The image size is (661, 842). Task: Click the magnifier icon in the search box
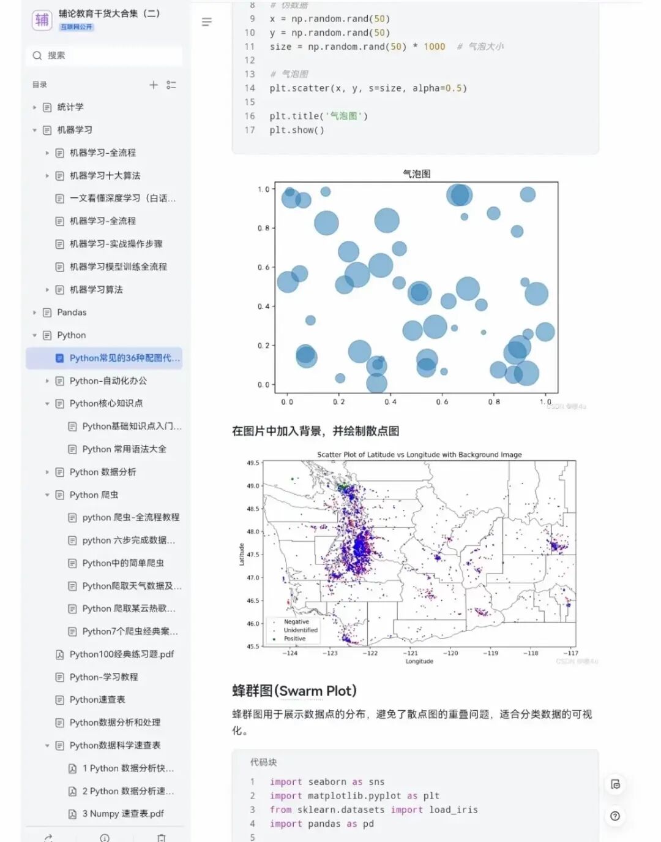coord(37,56)
